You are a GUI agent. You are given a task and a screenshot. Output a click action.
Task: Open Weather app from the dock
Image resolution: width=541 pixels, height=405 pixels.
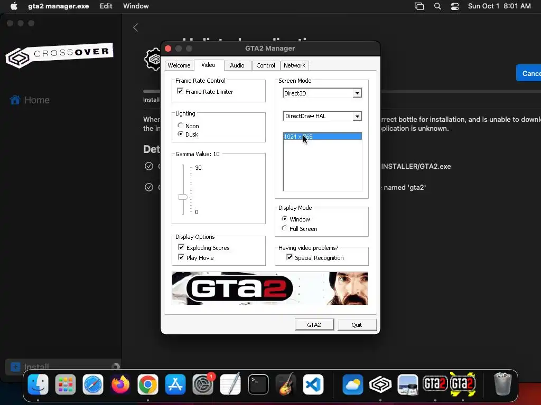(x=352, y=384)
